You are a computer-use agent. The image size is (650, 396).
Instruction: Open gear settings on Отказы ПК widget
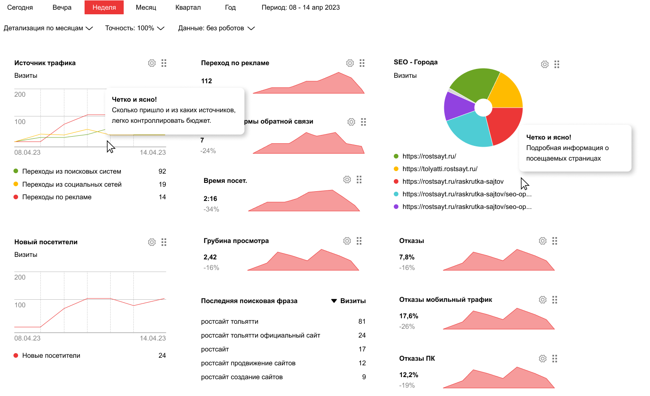(543, 359)
